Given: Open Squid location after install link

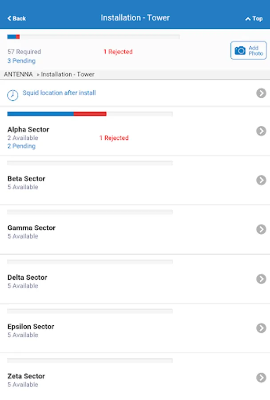Looking at the screenshot, I should (x=59, y=93).
